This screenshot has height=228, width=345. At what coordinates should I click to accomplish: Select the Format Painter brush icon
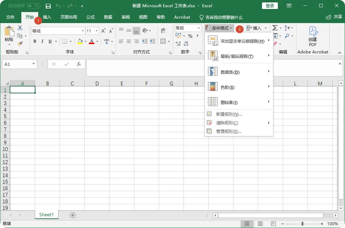tap(20, 44)
